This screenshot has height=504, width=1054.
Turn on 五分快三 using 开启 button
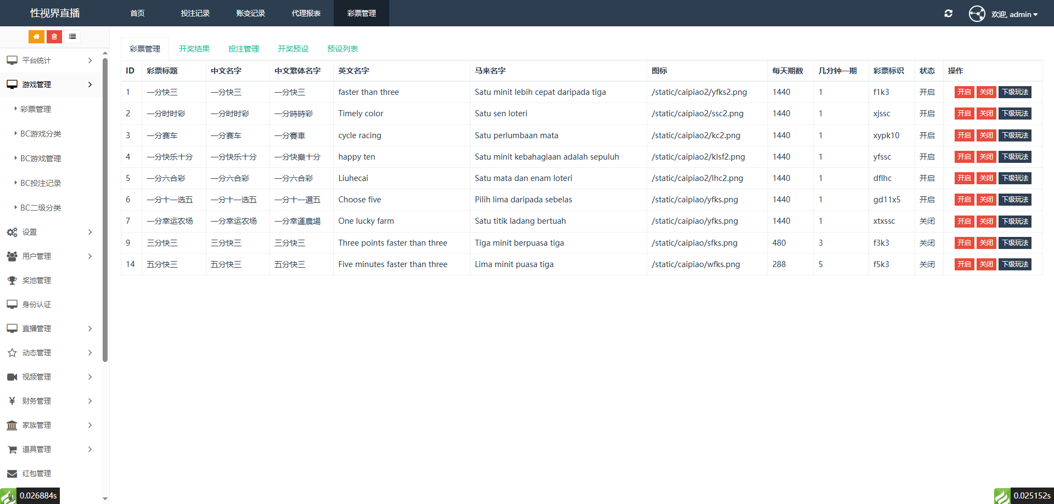tap(964, 264)
